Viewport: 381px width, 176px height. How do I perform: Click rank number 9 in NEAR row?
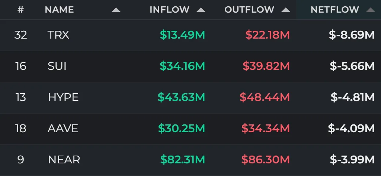(x=21, y=160)
